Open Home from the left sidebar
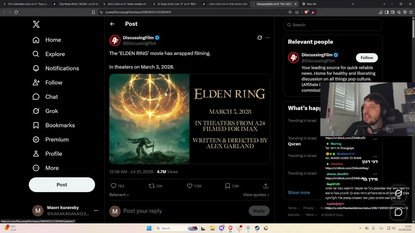Screen dimensions: 415x233 (47, 40)
